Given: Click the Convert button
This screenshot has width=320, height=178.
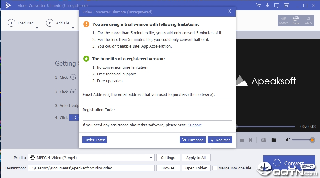Looking at the screenshot, I should [x=289, y=163].
